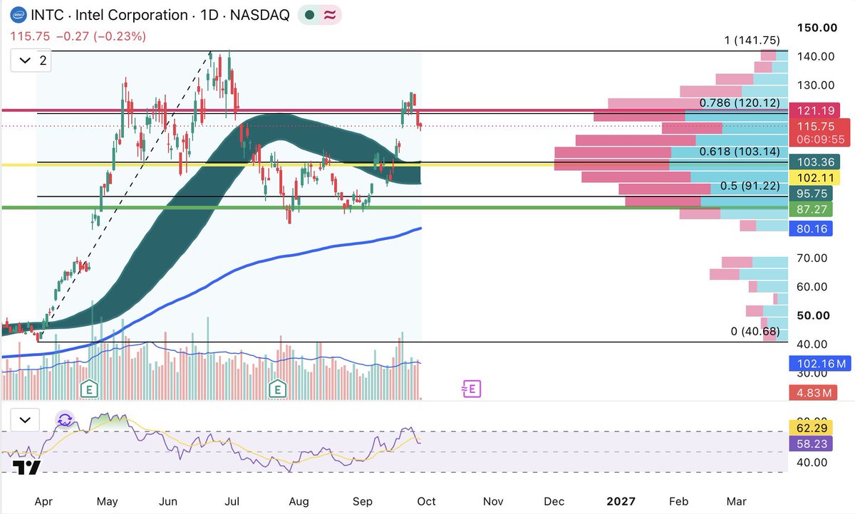Screen dimensions: 855x514
Task: Click the TradingView logo
Action: (x=27, y=467)
